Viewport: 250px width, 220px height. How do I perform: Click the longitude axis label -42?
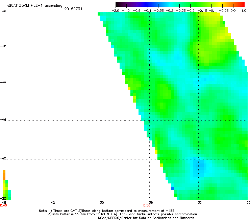pos(52,203)
